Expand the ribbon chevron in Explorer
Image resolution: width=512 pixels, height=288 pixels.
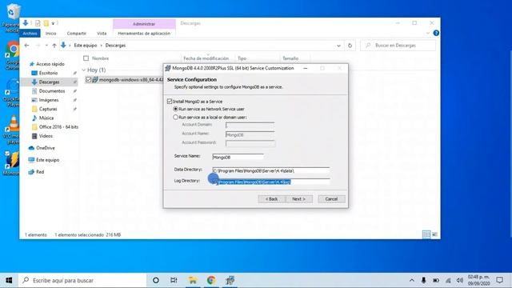coord(428,33)
